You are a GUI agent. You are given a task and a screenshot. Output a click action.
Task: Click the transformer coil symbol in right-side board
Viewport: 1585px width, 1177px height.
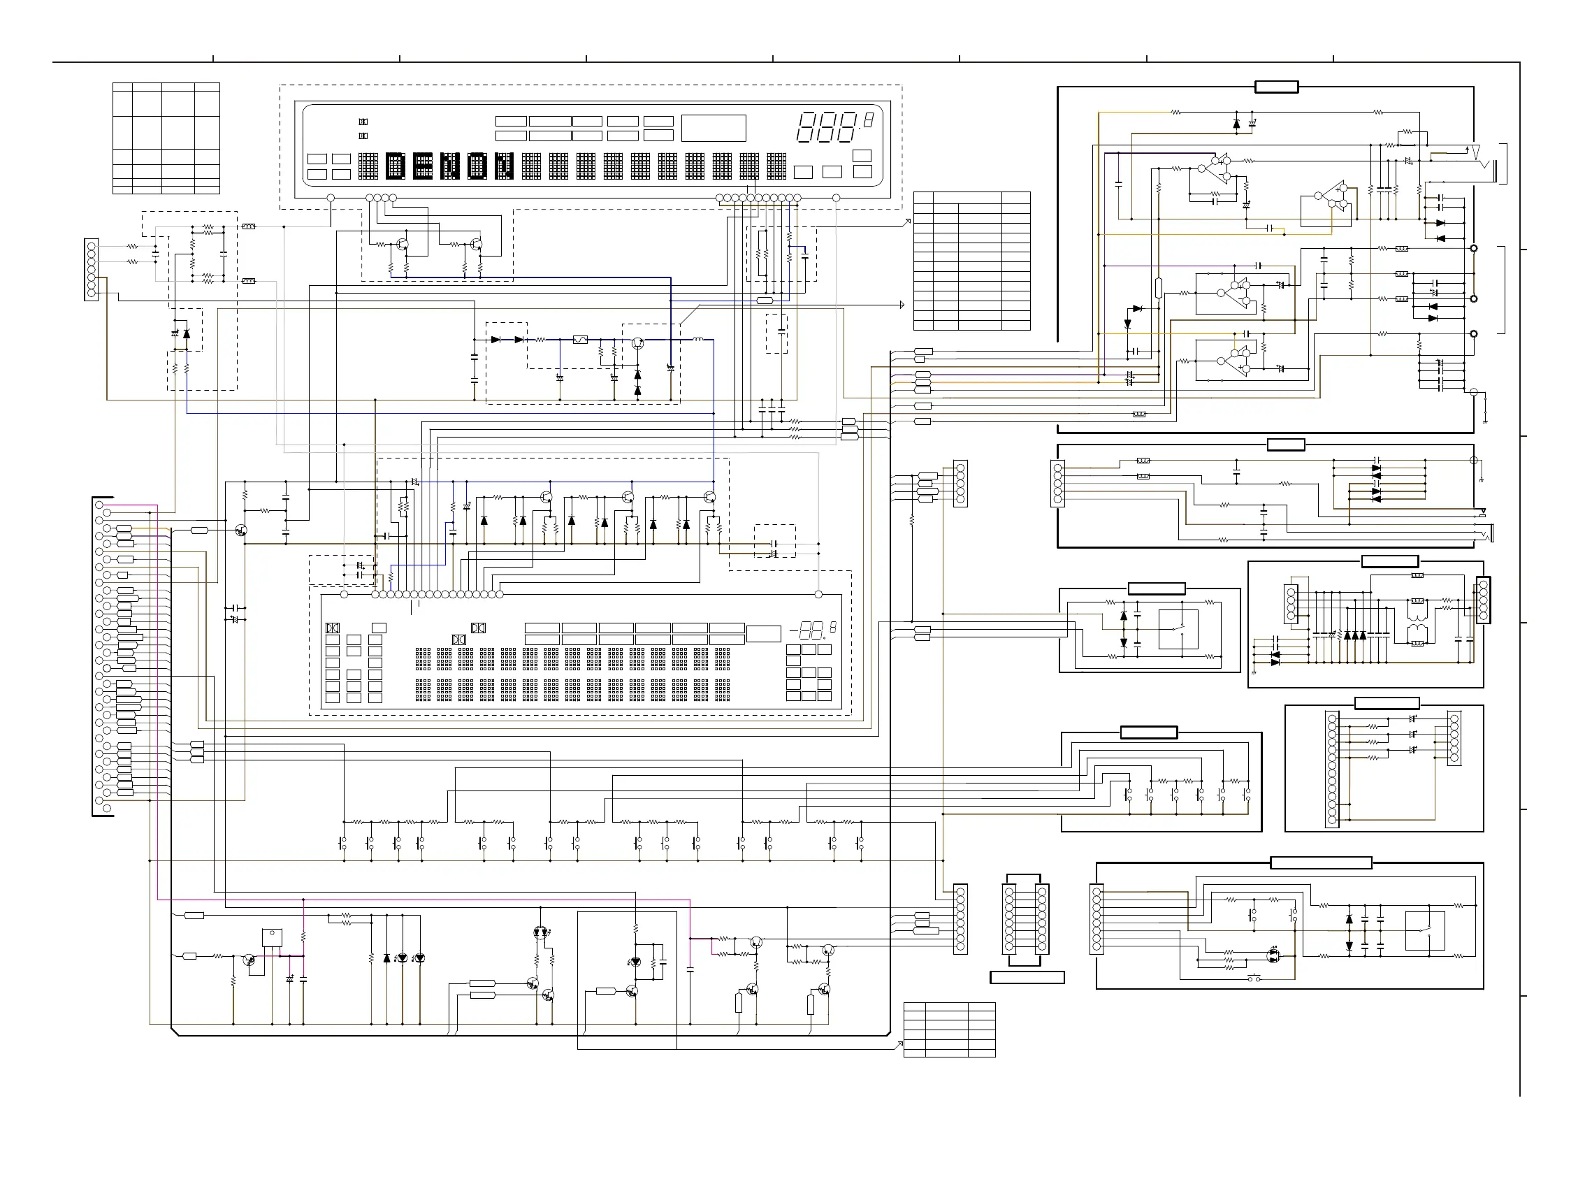(1417, 622)
